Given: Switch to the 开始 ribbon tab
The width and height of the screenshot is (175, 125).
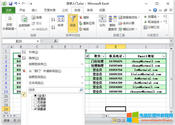Looking at the screenshot, I should pos(22,10).
